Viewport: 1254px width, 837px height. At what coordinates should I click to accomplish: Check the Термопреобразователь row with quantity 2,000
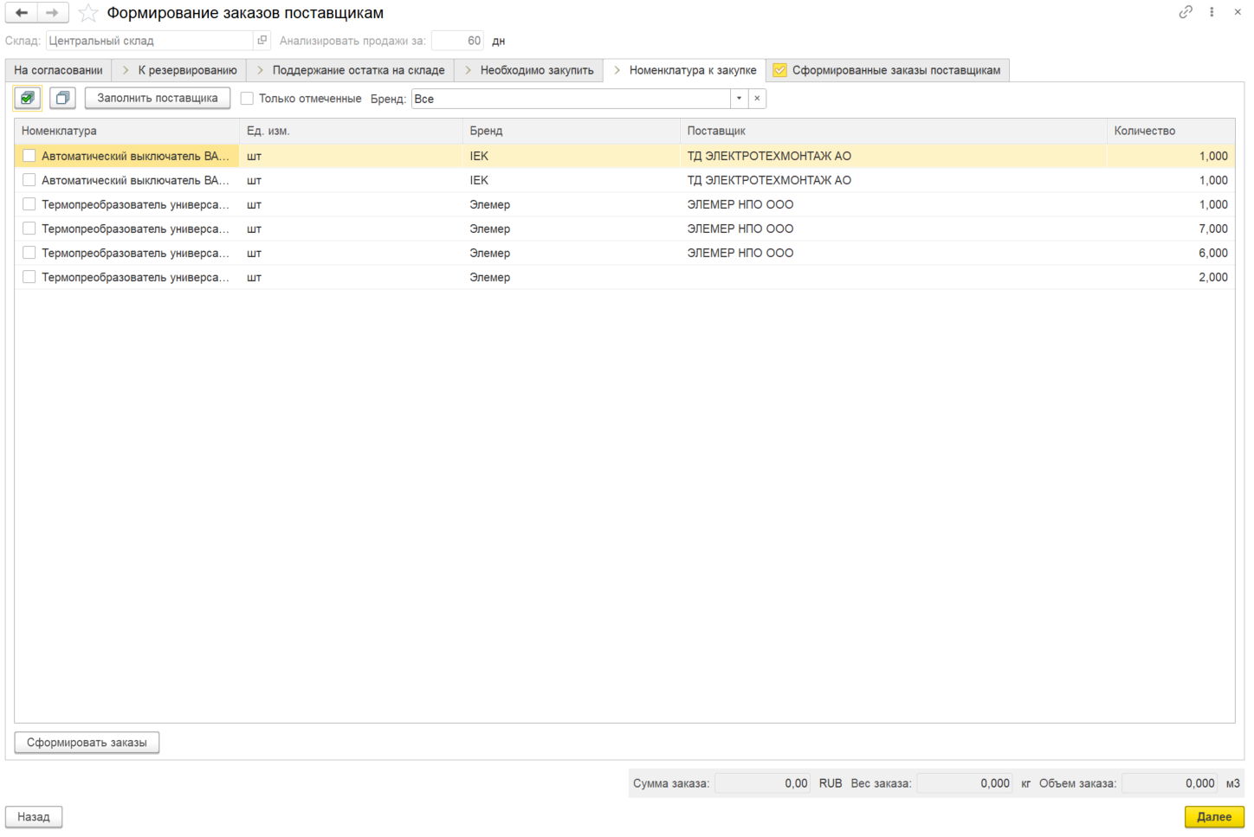click(x=29, y=277)
